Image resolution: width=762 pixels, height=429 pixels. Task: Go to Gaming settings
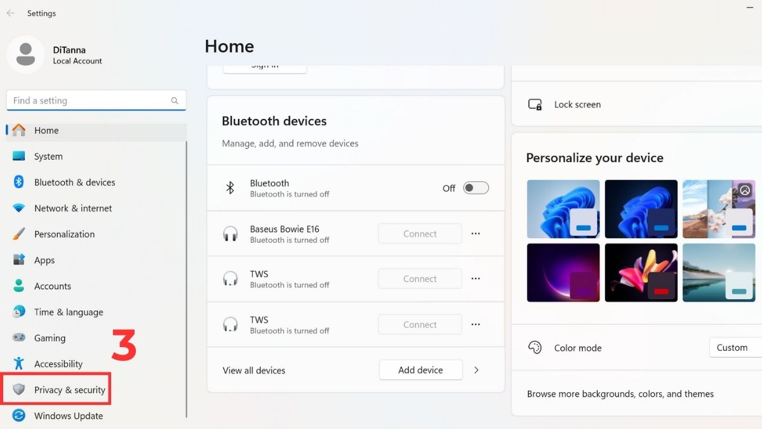pos(96,338)
